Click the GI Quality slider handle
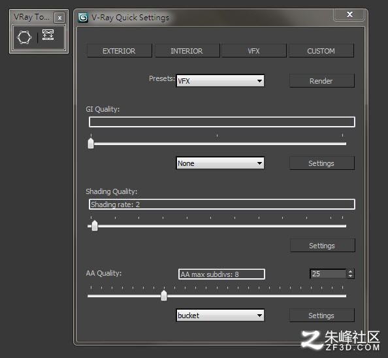 91,143
